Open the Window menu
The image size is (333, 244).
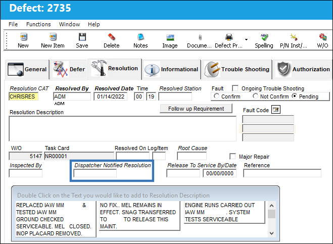[x=69, y=24]
